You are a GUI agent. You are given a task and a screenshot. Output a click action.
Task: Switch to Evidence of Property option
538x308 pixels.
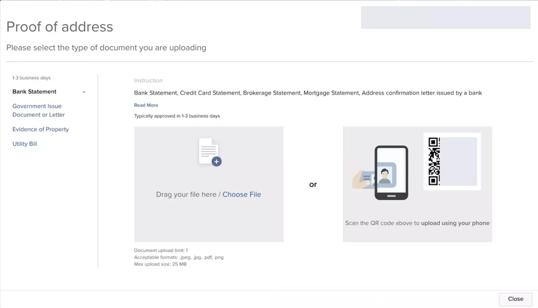tap(40, 129)
